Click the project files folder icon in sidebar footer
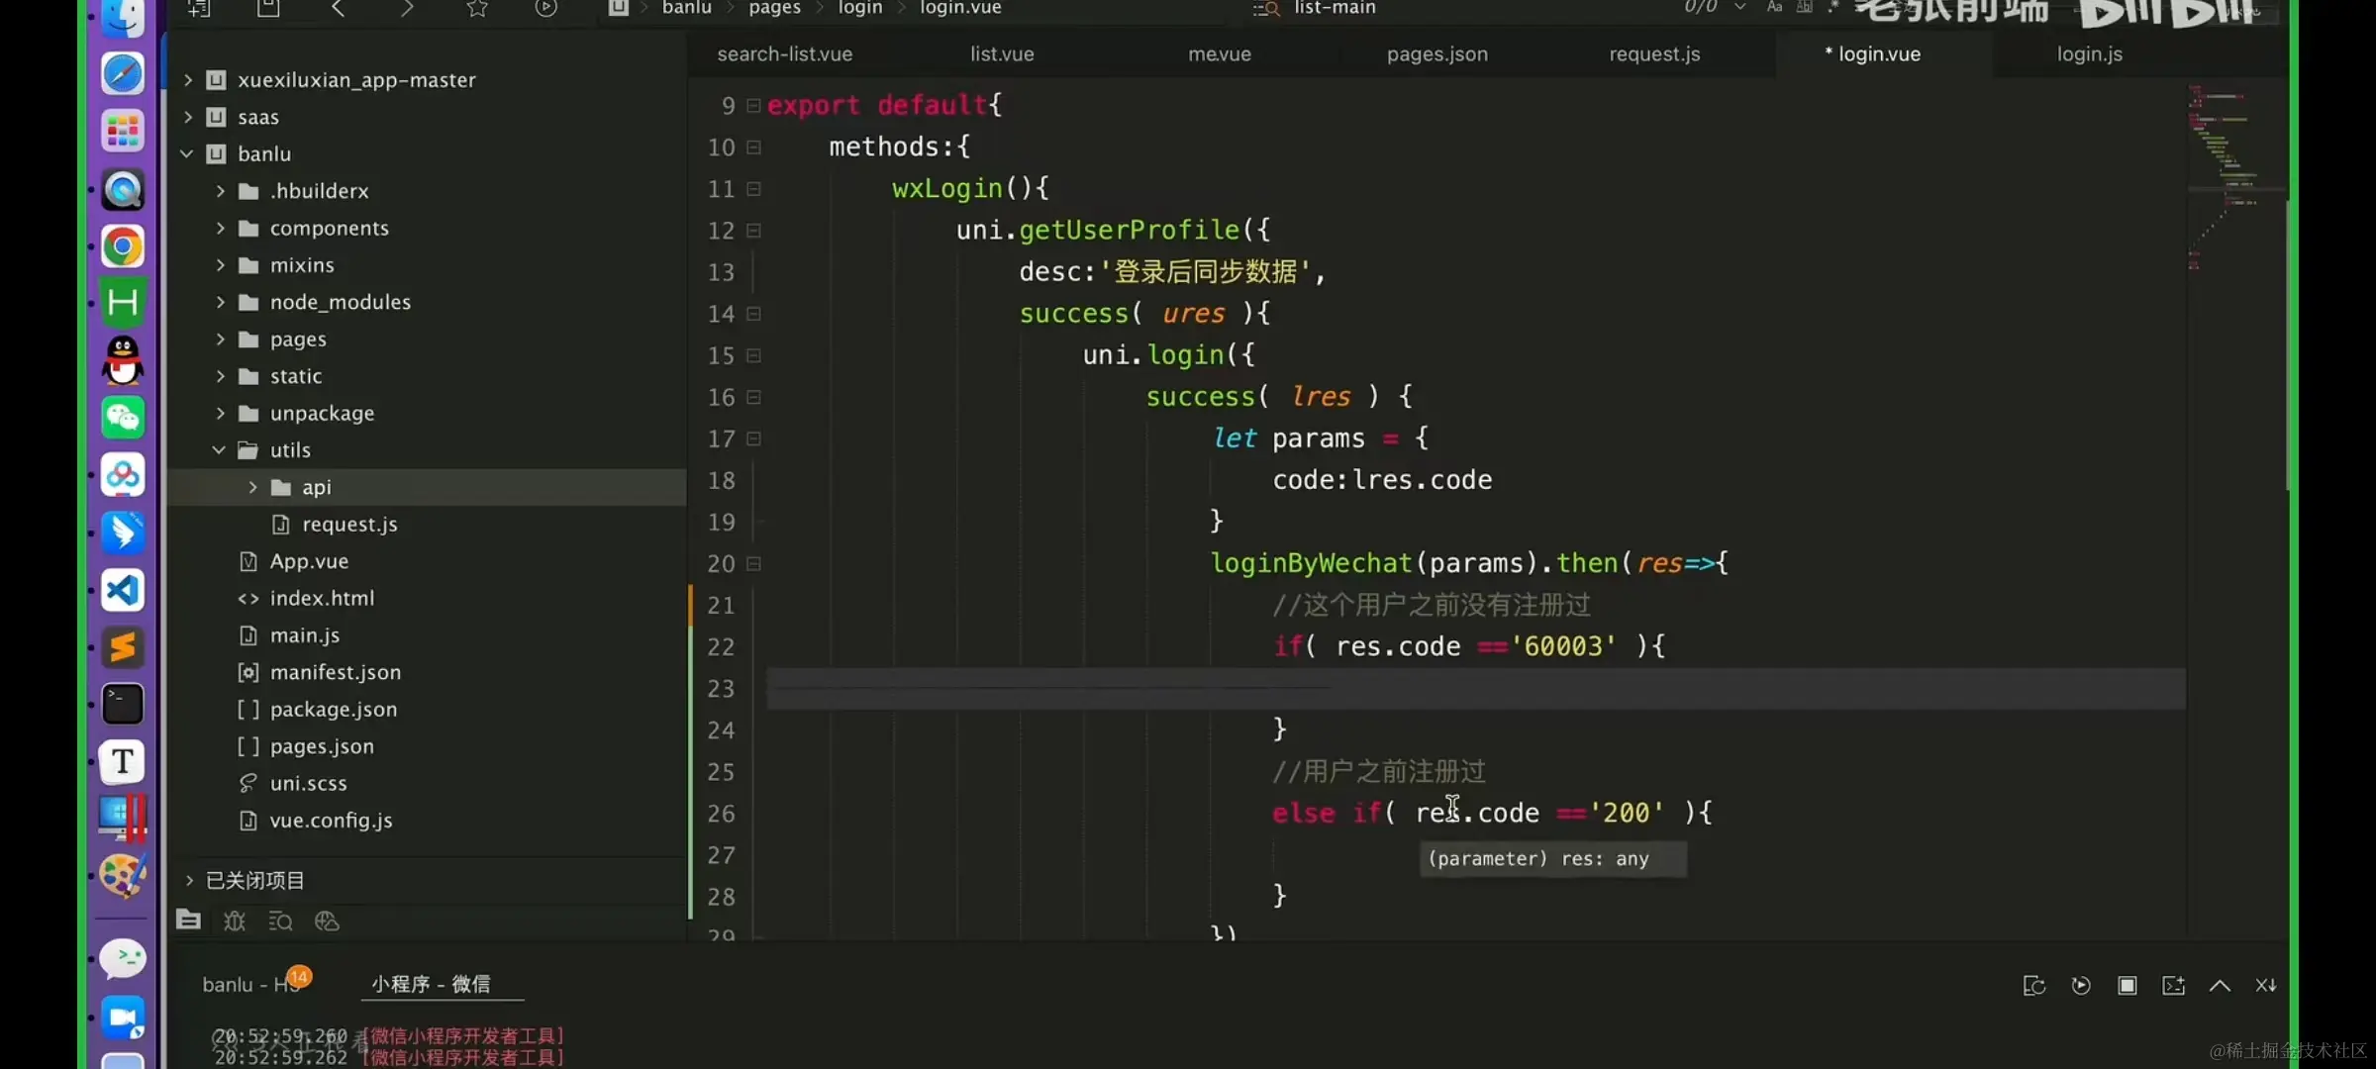The image size is (2376, 1069). (188, 921)
